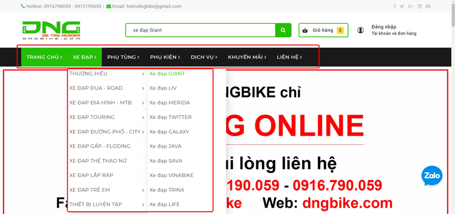Open the LIÊN HỆ menu
The image size is (455, 214).
pos(289,57)
